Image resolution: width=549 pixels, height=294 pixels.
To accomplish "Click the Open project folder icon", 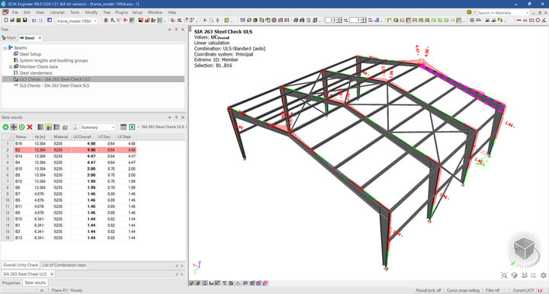I will click(x=12, y=21).
